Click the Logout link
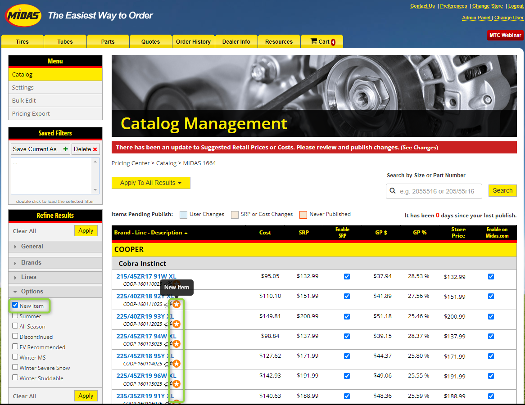The image size is (525, 405). (516, 6)
